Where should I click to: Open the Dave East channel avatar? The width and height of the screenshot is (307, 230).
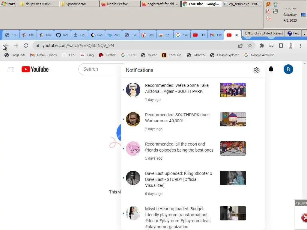(133, 178)
